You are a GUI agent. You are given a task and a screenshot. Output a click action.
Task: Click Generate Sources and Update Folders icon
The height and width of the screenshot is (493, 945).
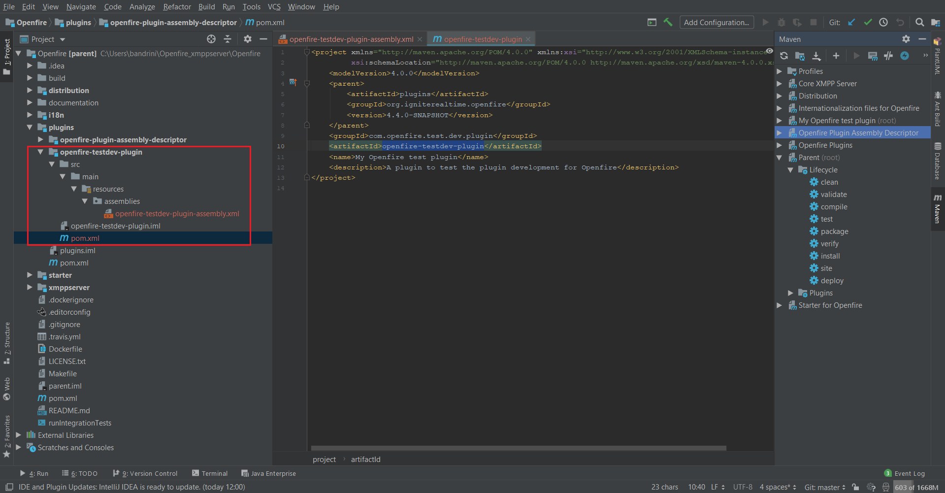tap(800, 56)
